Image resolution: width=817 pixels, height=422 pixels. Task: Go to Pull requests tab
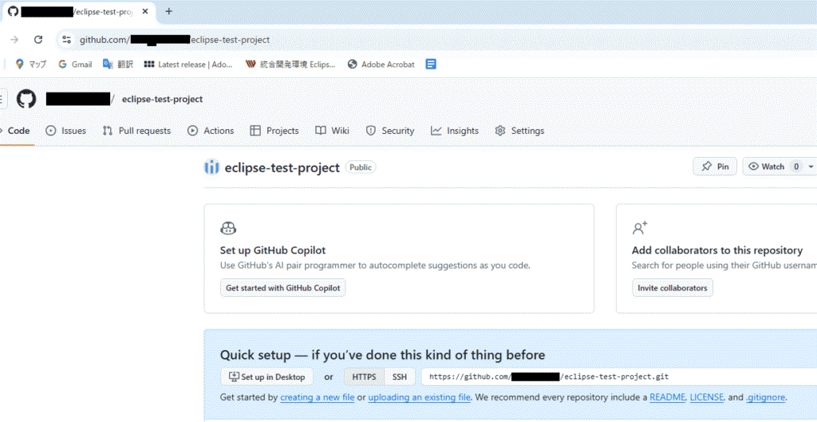coord(136,131)
